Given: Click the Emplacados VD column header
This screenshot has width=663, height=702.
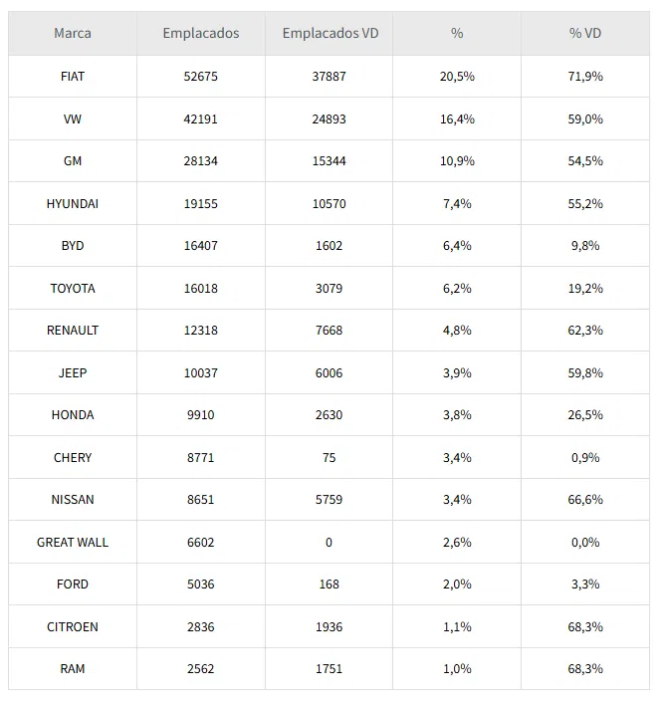Looking at the screenshot, I should click(330, 33).
